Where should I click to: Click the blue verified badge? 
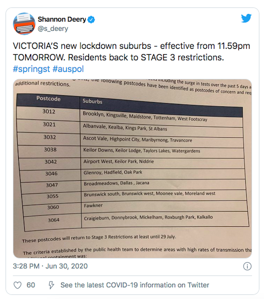pyautogui.click(x=91, y=20)
